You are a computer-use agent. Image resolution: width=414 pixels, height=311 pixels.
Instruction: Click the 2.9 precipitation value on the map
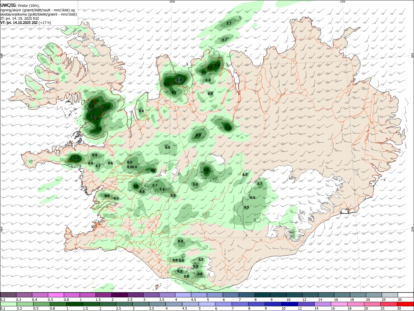[x=180, y=80]
